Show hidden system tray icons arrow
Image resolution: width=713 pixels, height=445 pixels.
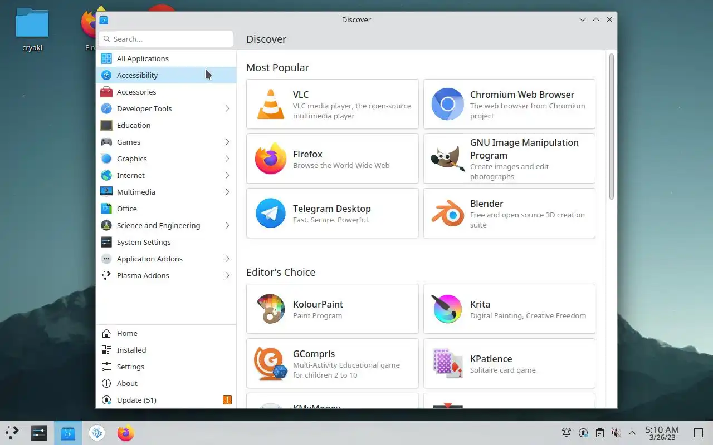632,433
